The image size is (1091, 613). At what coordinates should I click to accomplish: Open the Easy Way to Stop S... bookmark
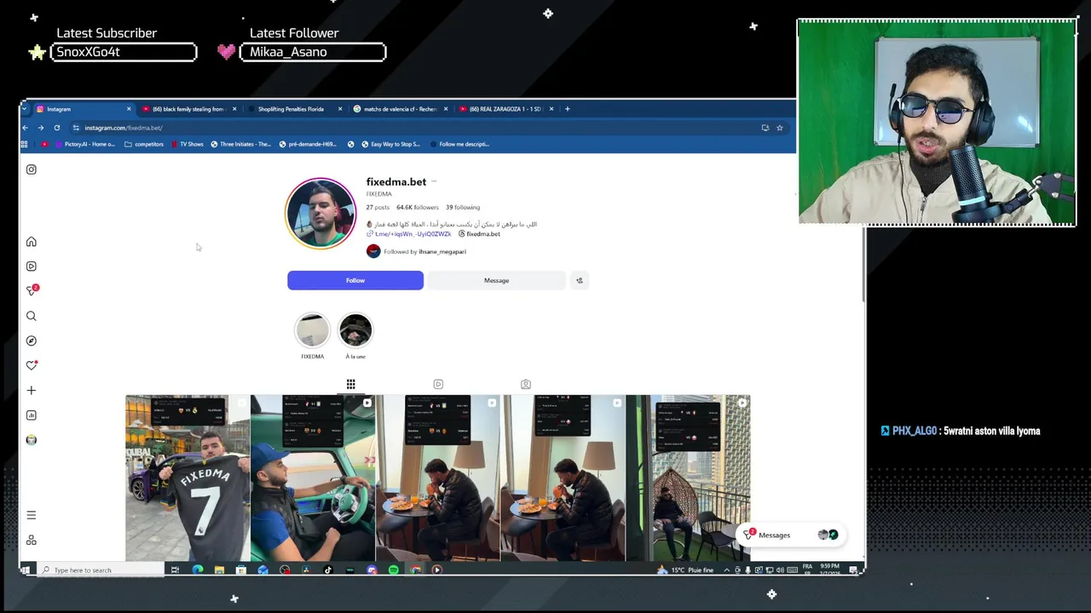[390, 144]
